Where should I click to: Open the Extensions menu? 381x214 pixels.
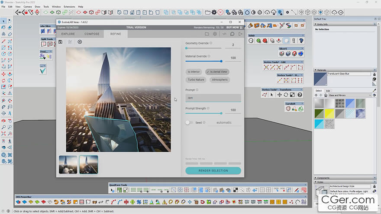pyautogui.click(x=69, y=7)
